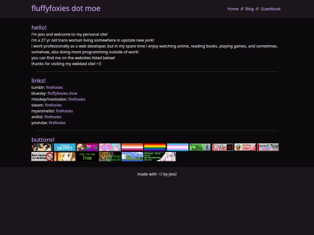The width and height of the screenshot is (314, 235).
Task: Open the steam firefoxies link
Action: pos(53,105)
